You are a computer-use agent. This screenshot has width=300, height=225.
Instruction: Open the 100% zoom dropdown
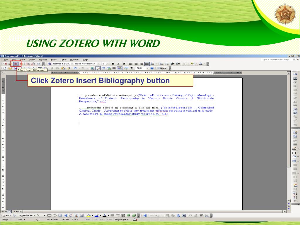148,68
